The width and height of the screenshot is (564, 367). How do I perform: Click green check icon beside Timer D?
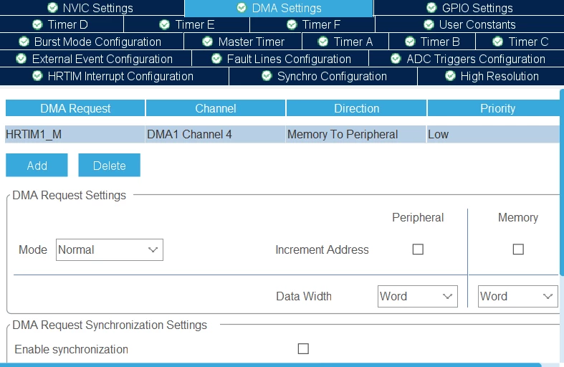(37, 24)
